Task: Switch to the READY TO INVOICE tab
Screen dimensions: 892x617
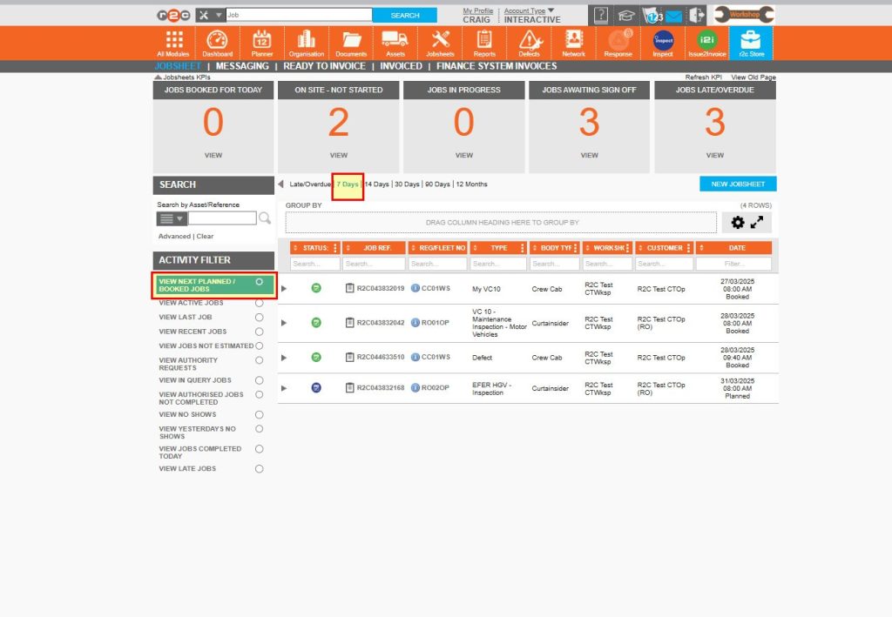Action: point(325,65)
